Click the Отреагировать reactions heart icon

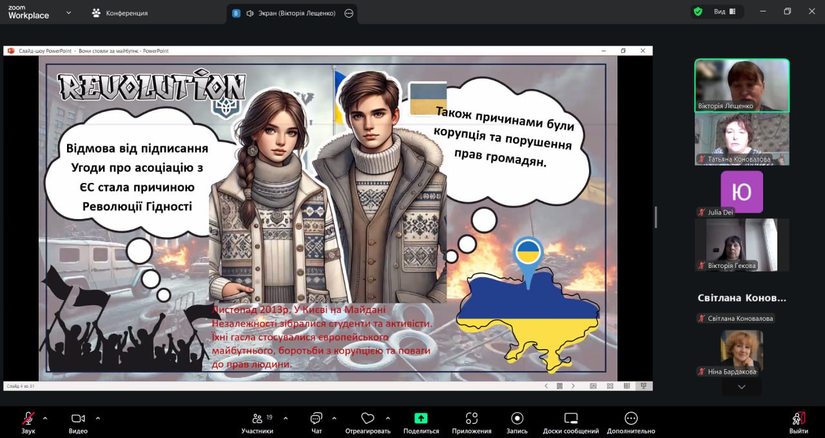(367, 419)
